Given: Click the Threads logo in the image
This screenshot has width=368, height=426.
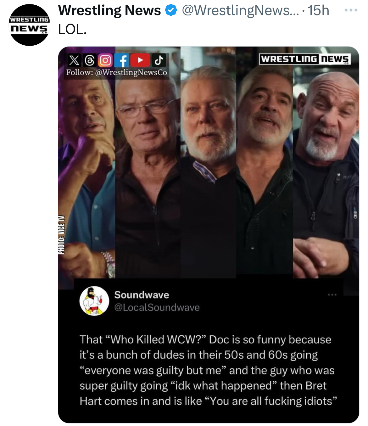Looking at the screenshot, I should (x=90, y=60).
